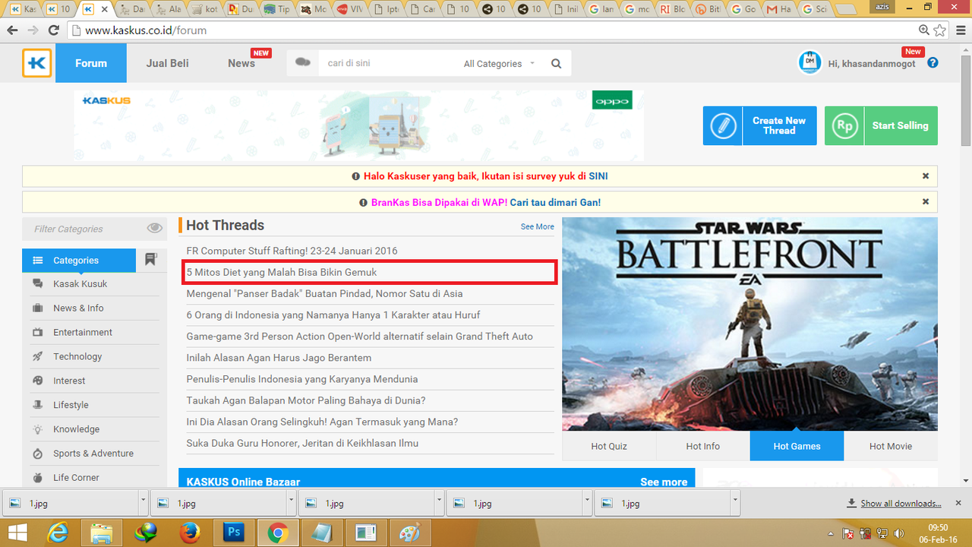This screenshot has height=547, width=972.
Task: Switch to the Jual Beli tab
Action: (x=168, y=63)
